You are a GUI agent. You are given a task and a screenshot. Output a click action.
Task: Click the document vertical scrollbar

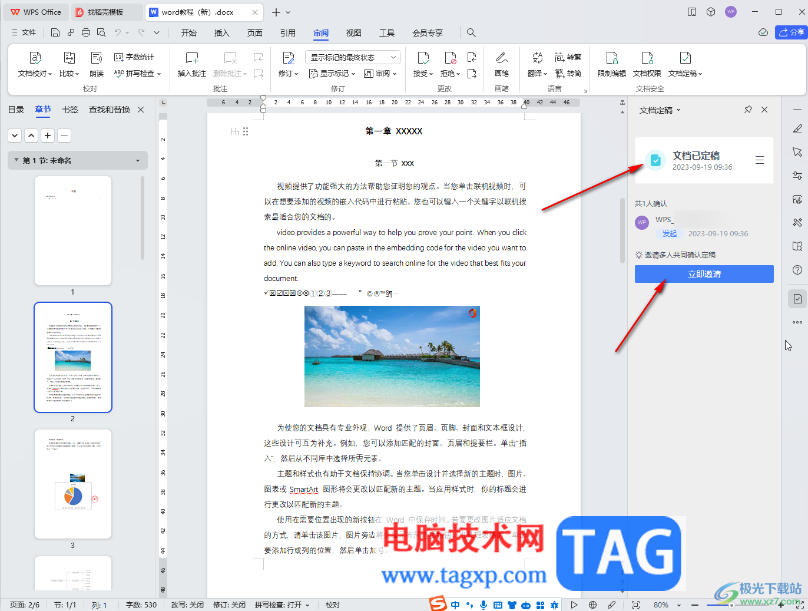pos(622,230)
